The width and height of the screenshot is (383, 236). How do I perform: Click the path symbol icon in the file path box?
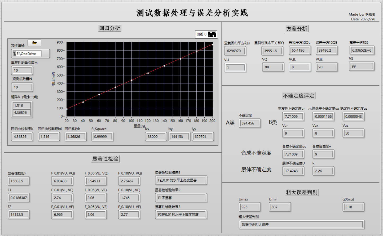pyautogui.click(x=15, y=54)
